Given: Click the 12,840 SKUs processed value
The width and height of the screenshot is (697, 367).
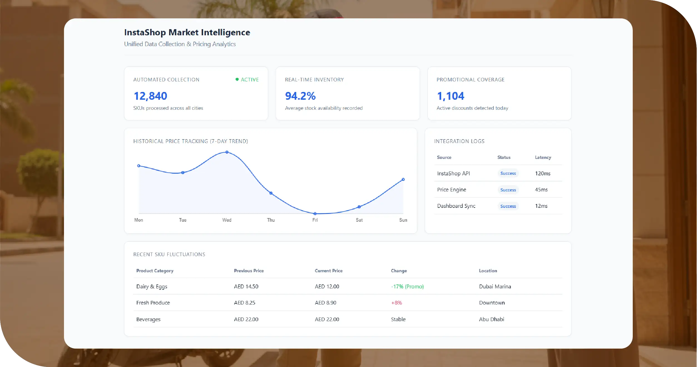Looking at the screenshot, I should click(150, 96).
